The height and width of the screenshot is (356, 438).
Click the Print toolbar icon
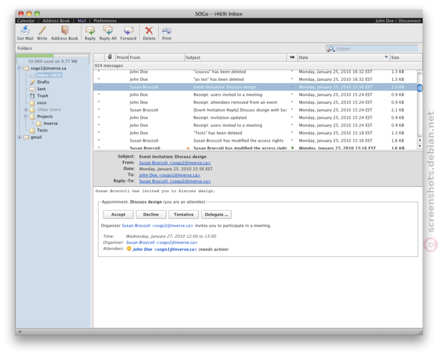(167, 30)
